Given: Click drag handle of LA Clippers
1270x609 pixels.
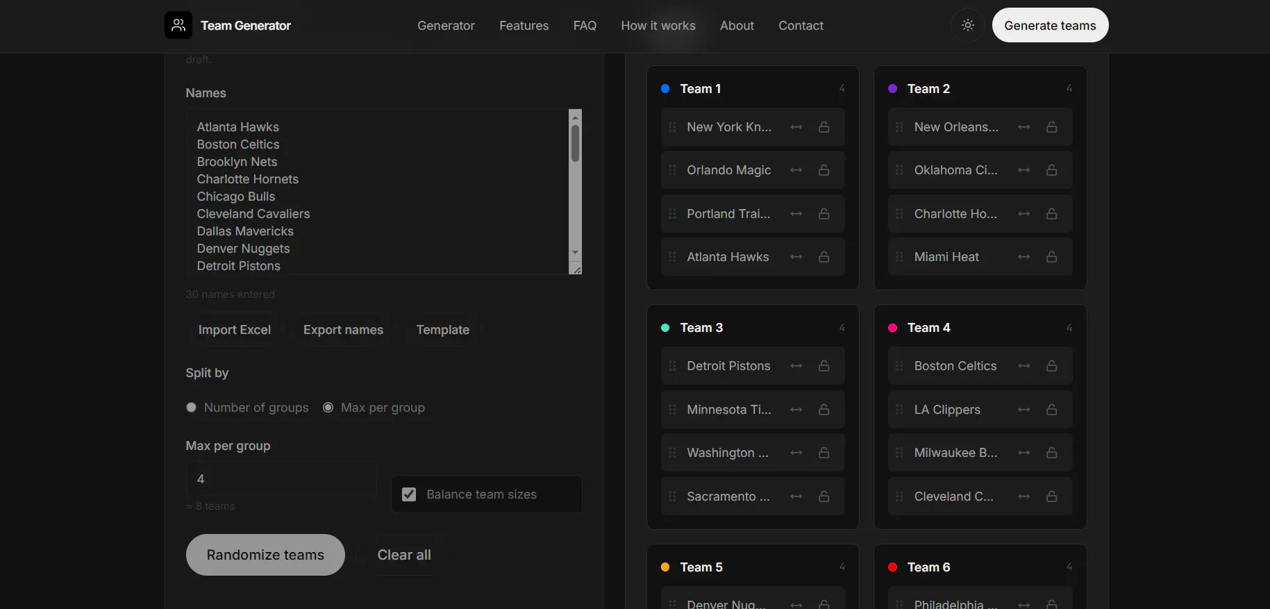Looking at the screenshot, I should coord(899,410).
